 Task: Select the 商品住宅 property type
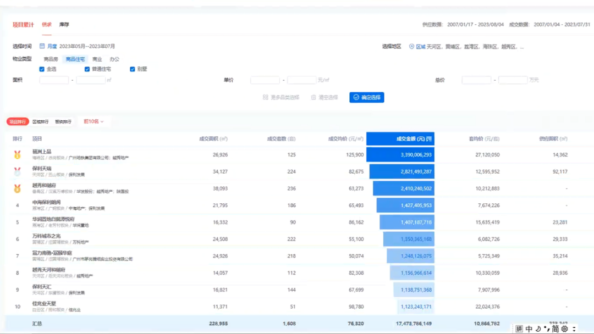[75, 59]
